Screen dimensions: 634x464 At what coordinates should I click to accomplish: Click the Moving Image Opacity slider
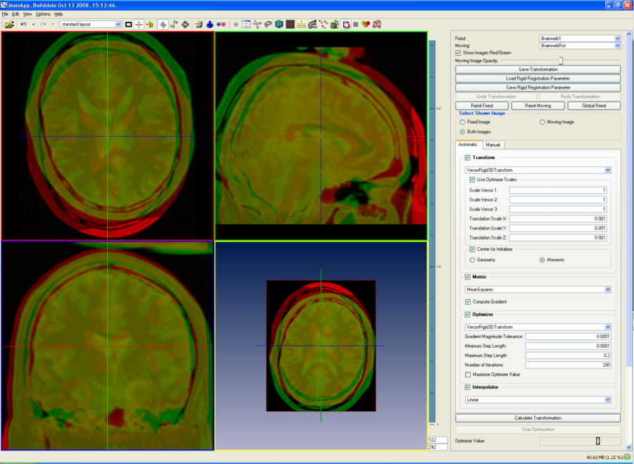[561, 61]
